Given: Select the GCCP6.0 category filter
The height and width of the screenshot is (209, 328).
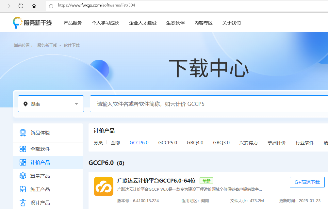Looking at the screenshot, I should [x=139, y=143].
